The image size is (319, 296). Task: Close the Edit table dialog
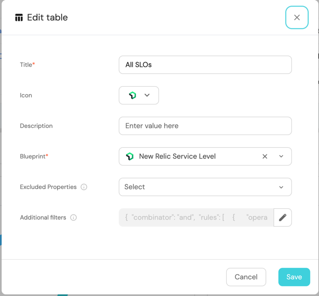(297, 17)
